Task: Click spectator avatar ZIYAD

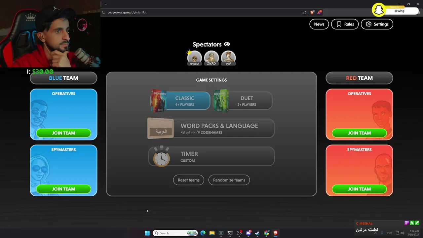Action: coord(211,58)
